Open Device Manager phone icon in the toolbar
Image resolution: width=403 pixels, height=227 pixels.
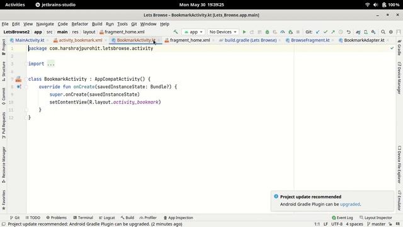pyautogui.click(x=366, y=32)
